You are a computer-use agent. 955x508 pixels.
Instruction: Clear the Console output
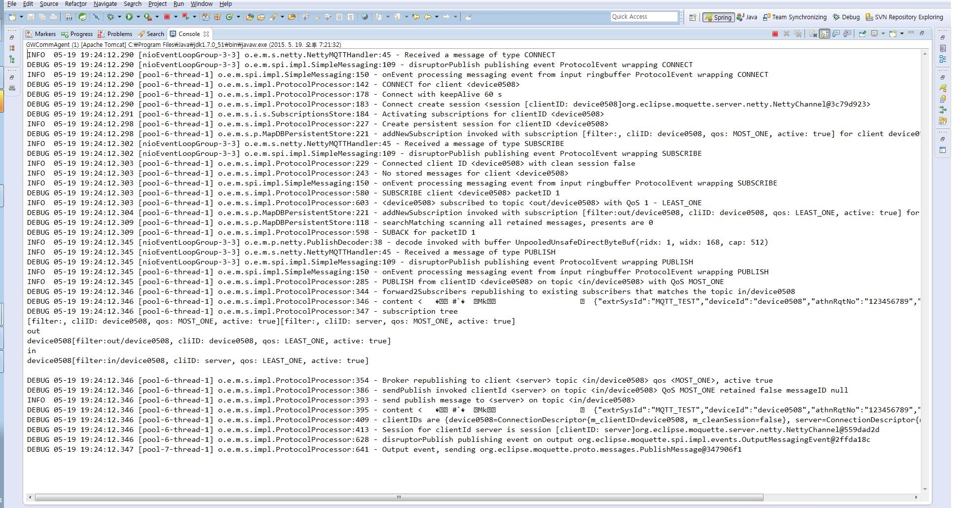tap(813, 34)
